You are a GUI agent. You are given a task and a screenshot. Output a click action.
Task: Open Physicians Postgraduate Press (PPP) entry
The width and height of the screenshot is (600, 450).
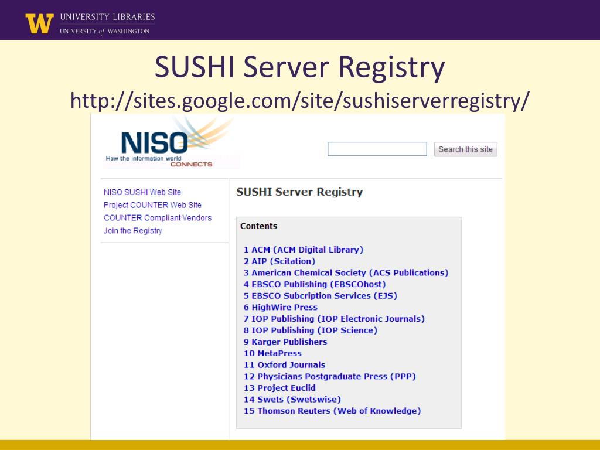pos(329,376)
